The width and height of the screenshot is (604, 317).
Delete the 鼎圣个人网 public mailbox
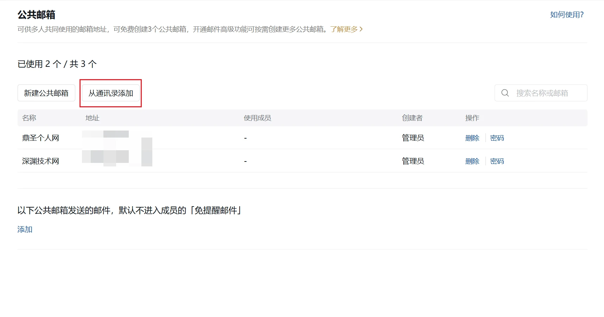click(x=472, y=138)
